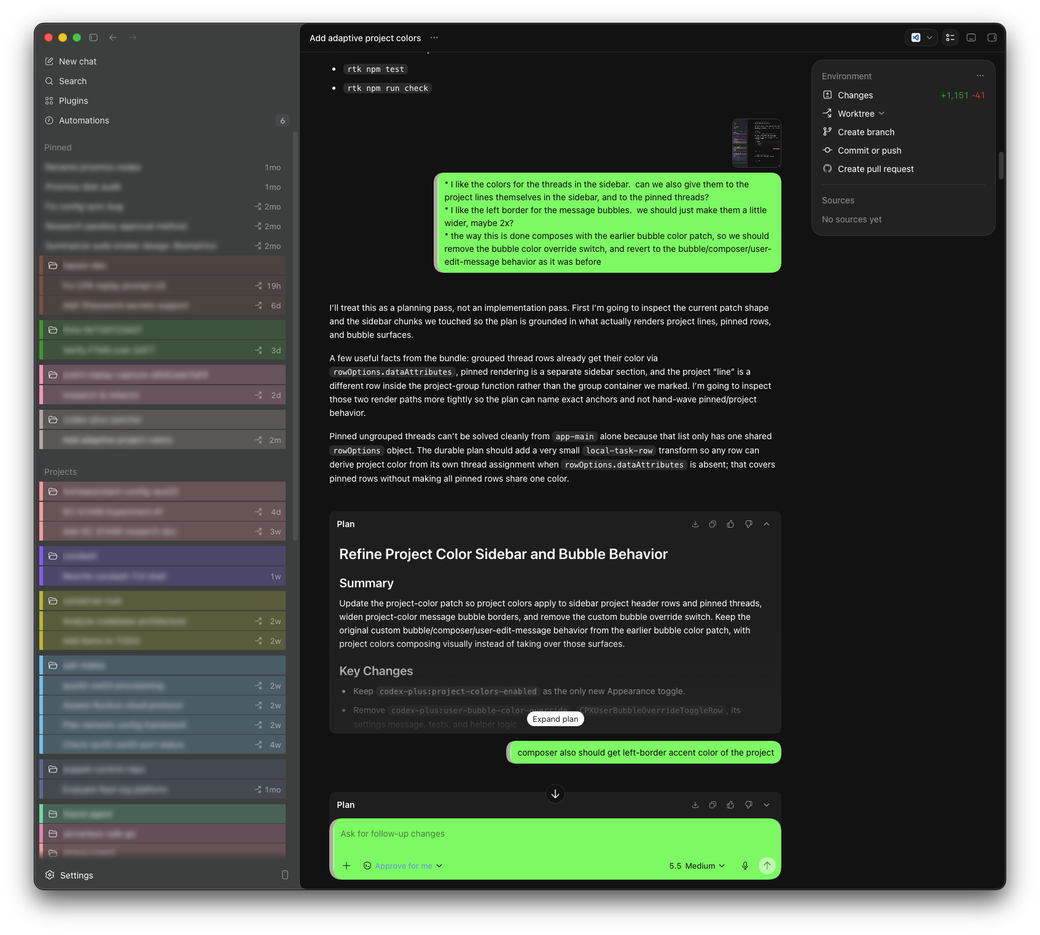Click the main conversation scrollbar thumb

click(x=1001, y=165)
